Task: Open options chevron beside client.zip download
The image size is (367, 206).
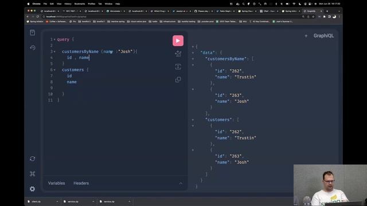Action: coord(57,201)
